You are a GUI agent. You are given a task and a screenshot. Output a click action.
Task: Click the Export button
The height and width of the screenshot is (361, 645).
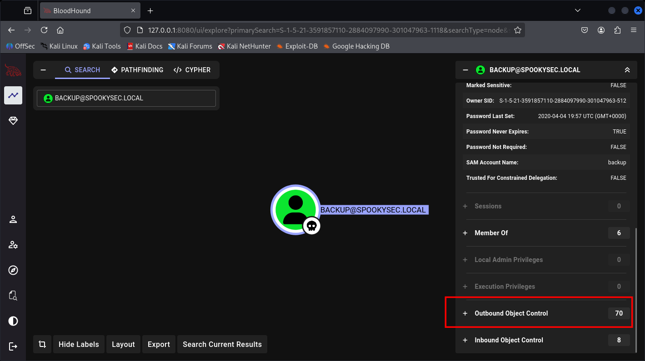159,344
